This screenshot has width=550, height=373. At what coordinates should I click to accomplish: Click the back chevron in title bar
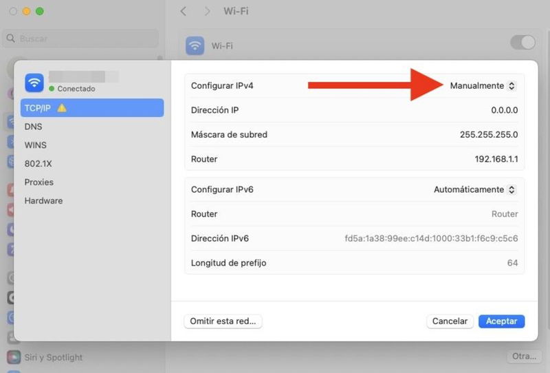(x=183, y=12)
